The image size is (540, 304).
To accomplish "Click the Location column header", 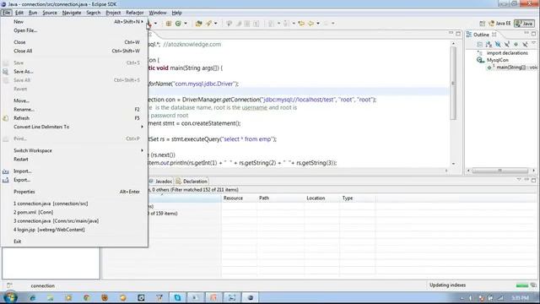I will click(322, 198).
